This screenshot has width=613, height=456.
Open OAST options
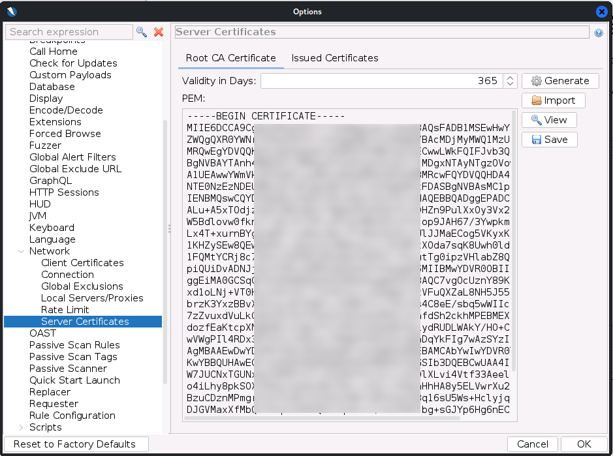[42, 333]
